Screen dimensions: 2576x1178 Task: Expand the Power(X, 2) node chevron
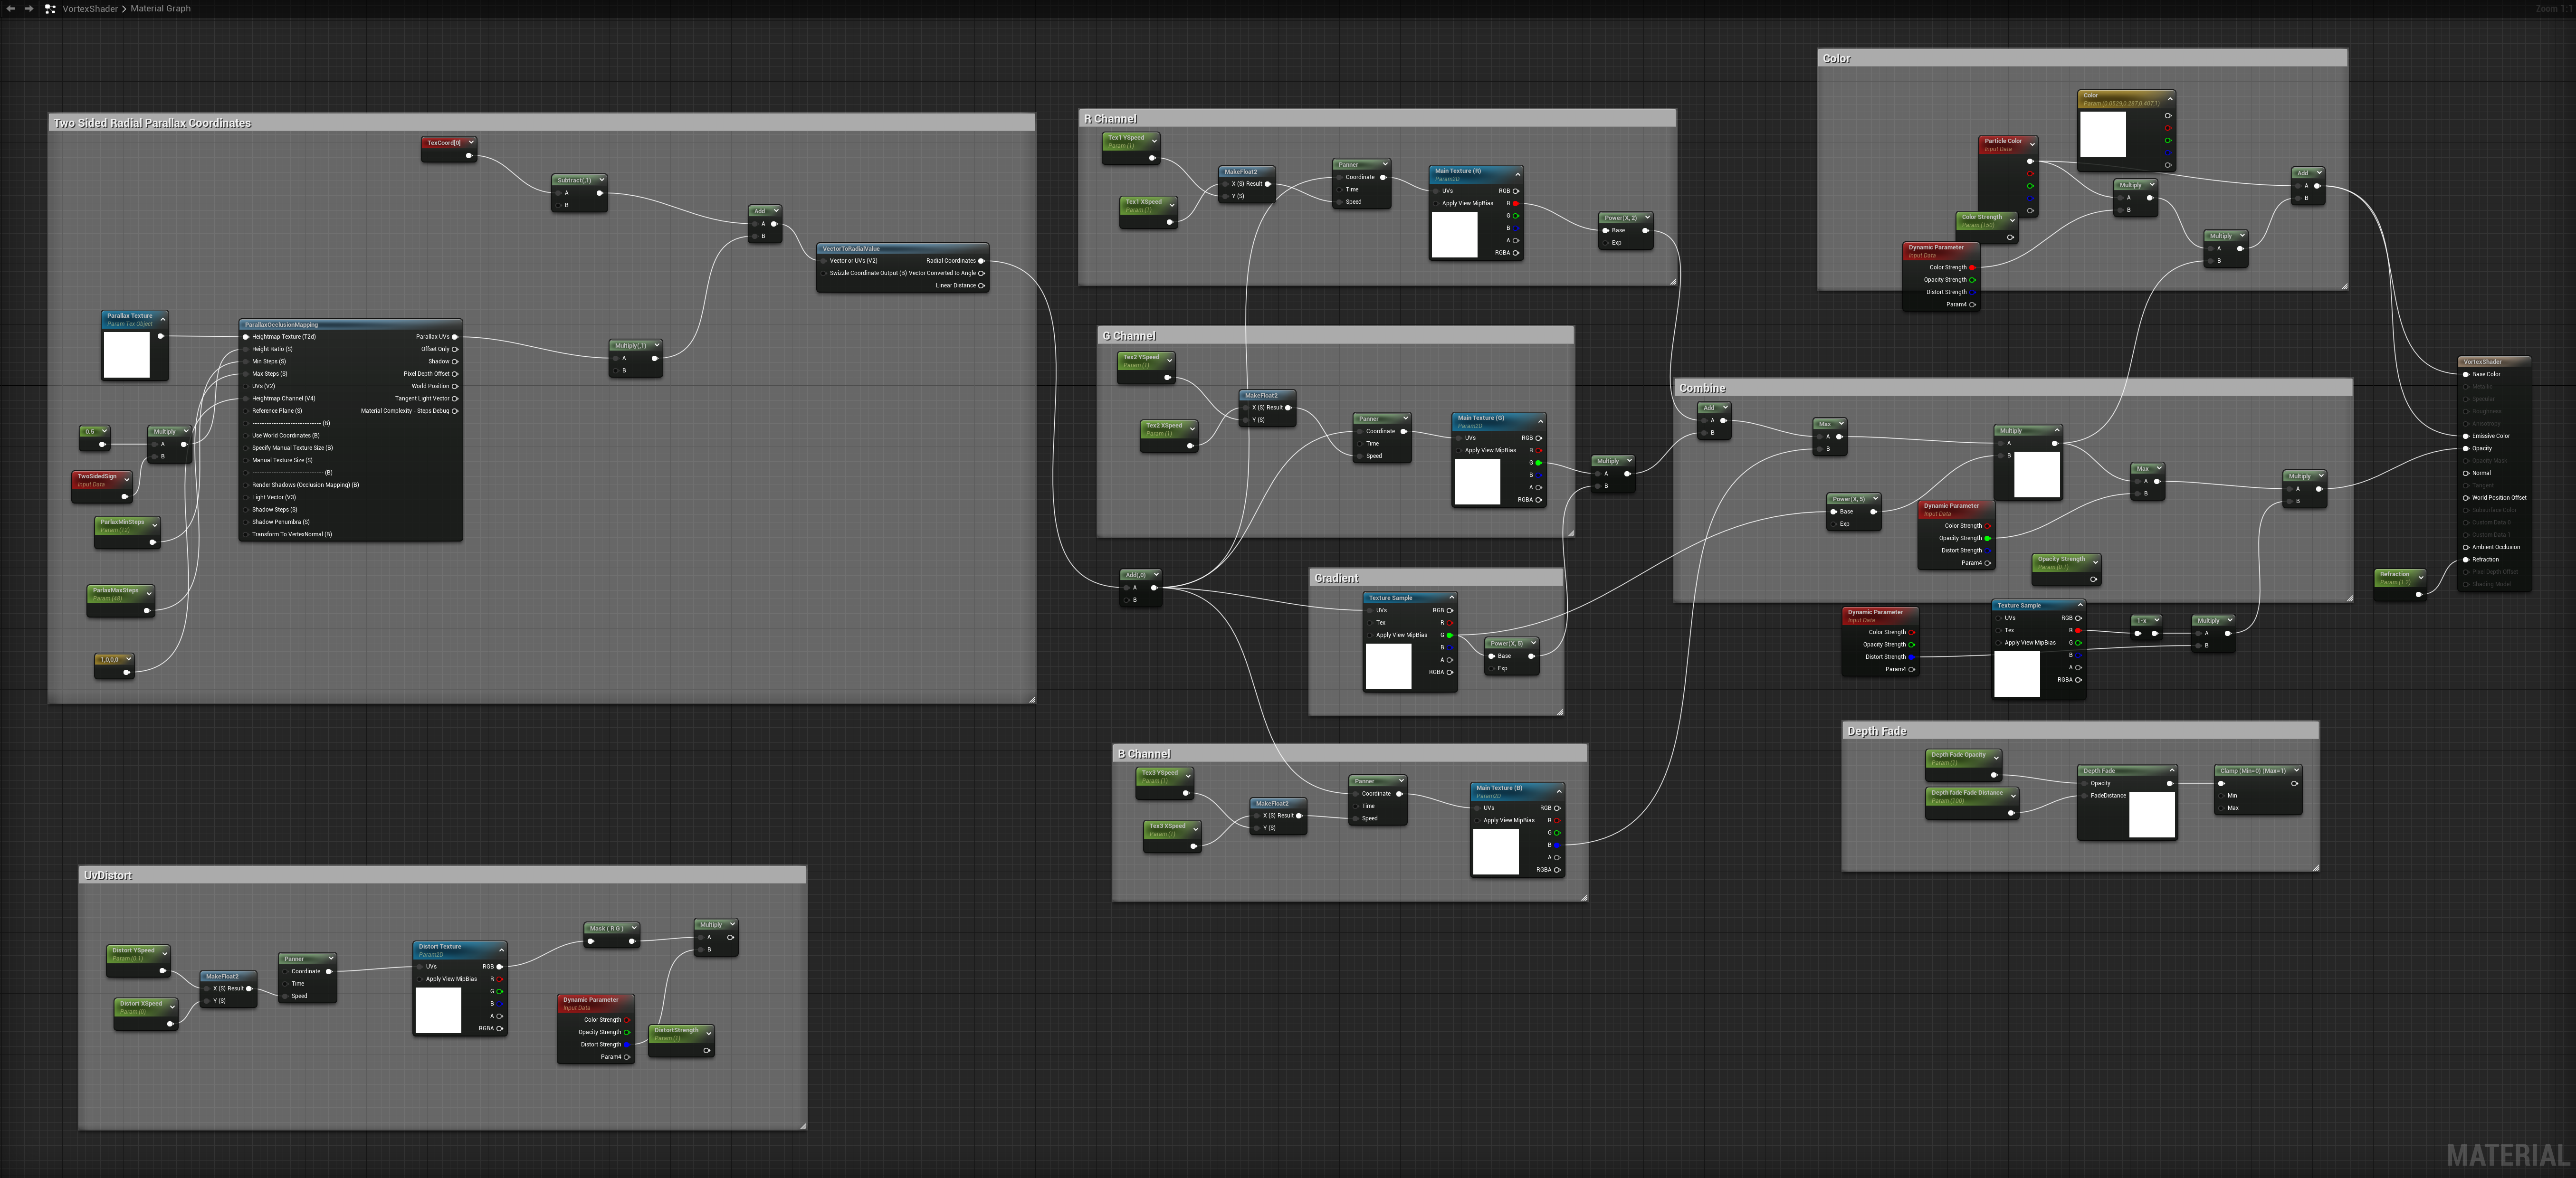1647,217
